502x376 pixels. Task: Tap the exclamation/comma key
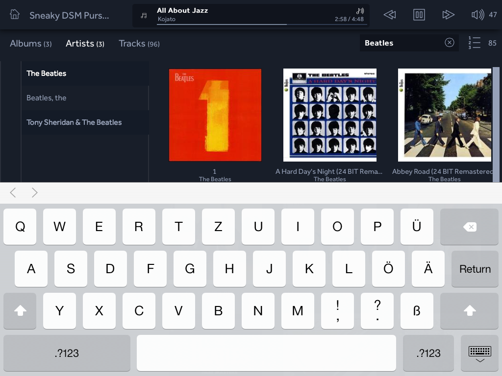[337, 311]
